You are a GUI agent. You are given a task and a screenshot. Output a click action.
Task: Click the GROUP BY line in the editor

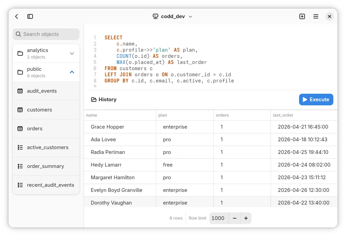pos(169,81)
